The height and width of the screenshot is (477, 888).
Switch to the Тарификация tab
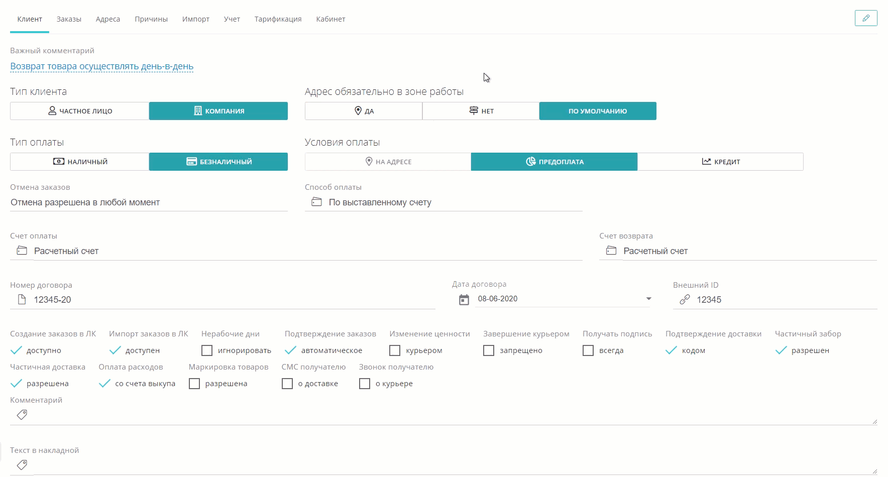(278, 19)
